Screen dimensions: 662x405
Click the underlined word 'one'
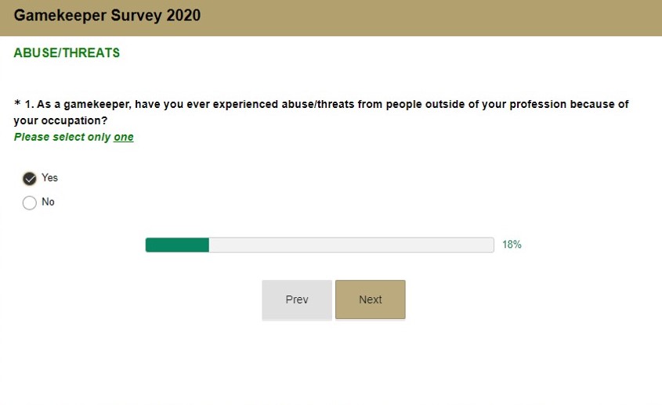click(x=124, y=137)
